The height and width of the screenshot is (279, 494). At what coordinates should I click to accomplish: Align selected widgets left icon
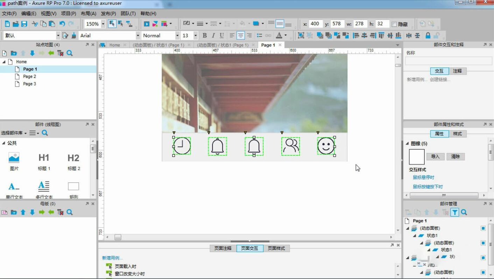click(x=356, y=35)
